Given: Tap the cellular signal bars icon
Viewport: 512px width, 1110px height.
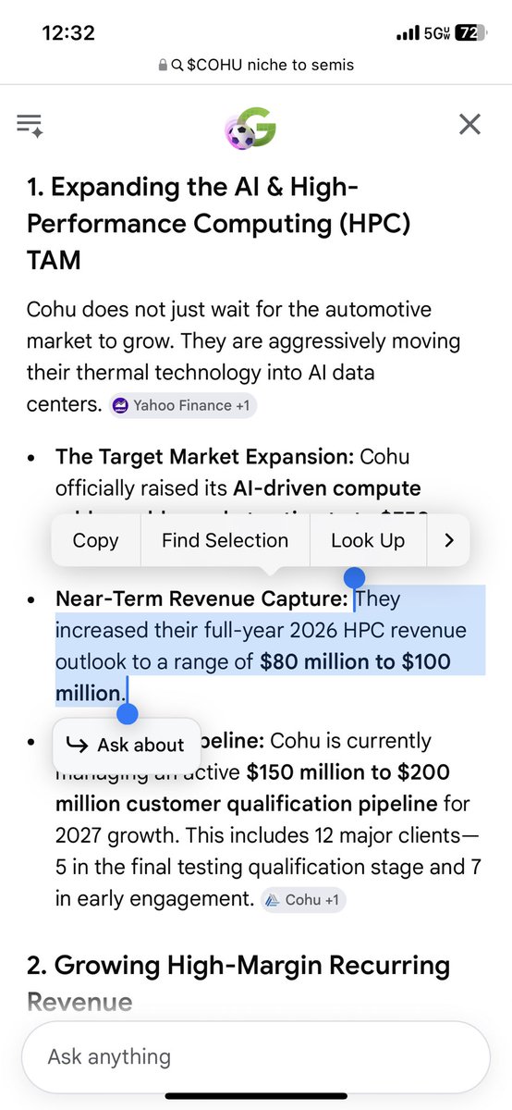Looking at the screenshot, I should tap(408, 33).
